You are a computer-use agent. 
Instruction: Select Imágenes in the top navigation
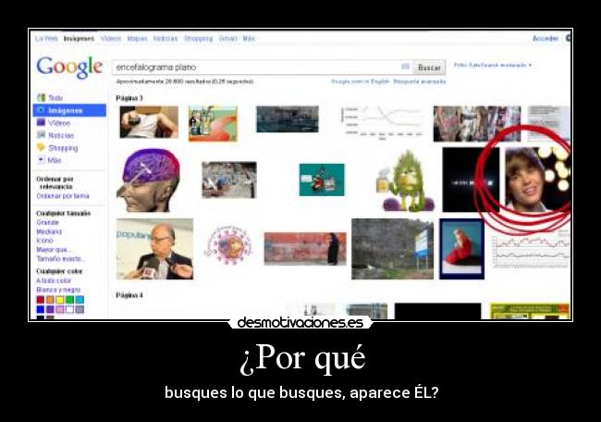79,38
